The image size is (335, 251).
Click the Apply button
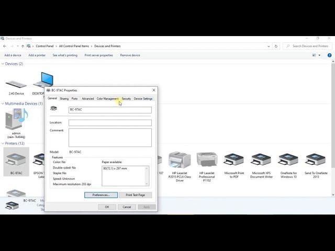[147, 207]
